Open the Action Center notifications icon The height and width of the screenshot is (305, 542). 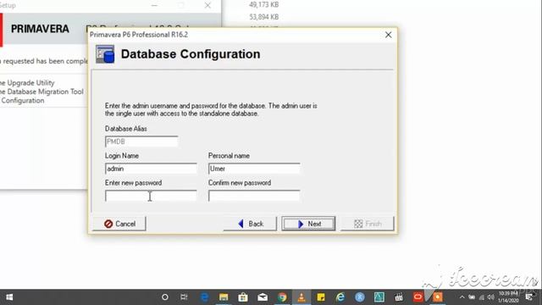click(528, 297)
